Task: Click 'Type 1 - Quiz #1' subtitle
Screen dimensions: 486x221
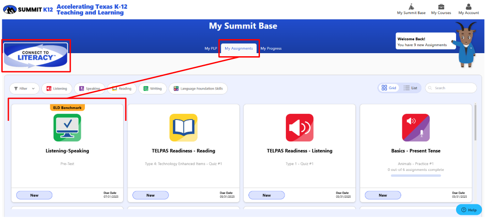Action: point(300,164)
